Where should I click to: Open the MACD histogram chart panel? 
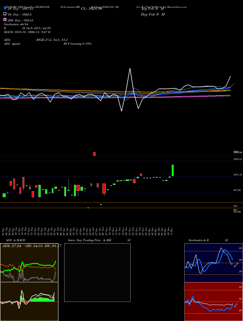(29, 302)
